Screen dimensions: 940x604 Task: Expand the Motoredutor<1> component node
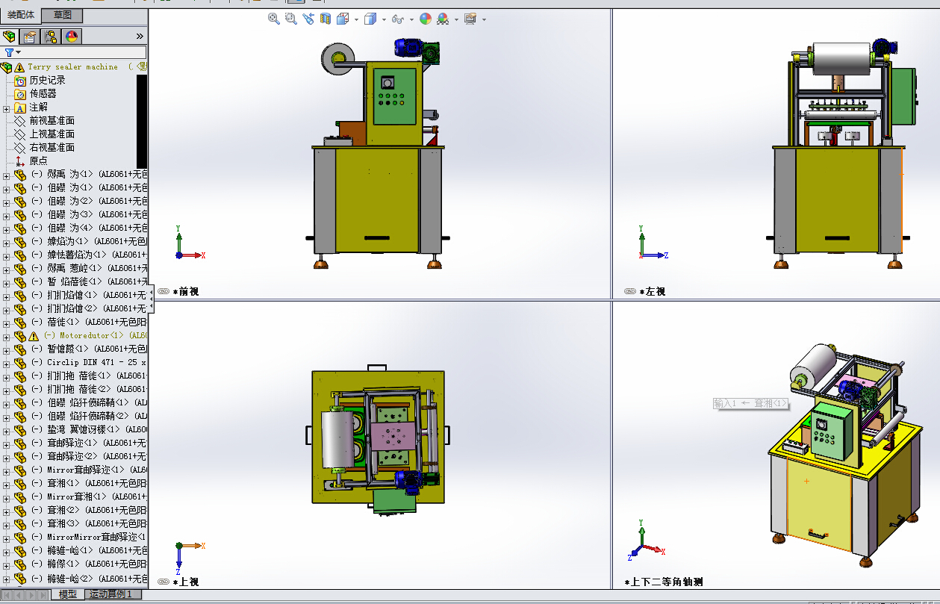(x=7, y=336)
